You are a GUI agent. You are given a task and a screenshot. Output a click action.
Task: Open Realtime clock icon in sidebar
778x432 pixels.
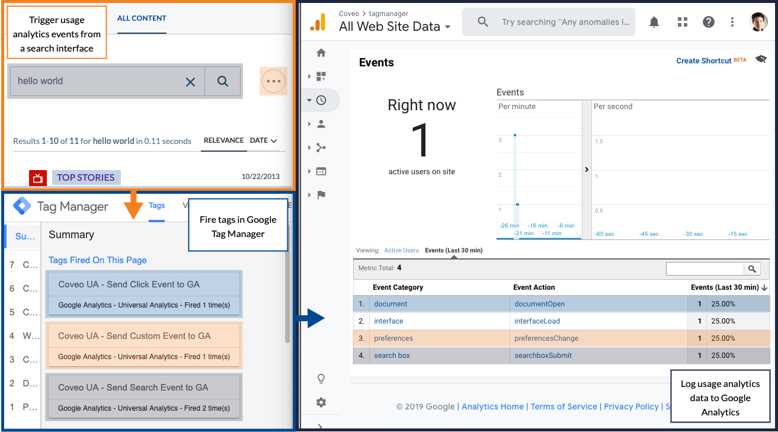(x=321, y=100)
